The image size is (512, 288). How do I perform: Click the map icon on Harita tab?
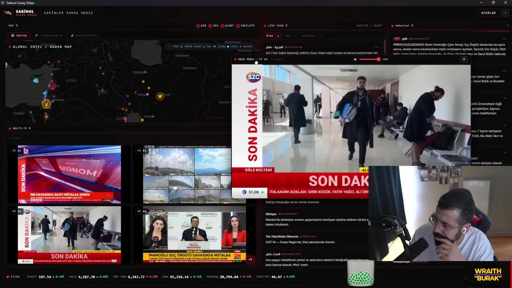pos(13,36)
